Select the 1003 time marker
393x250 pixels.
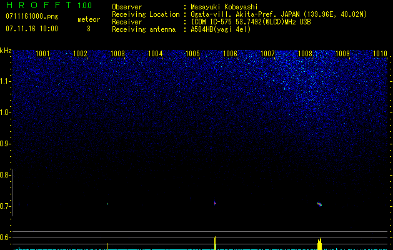117,54
